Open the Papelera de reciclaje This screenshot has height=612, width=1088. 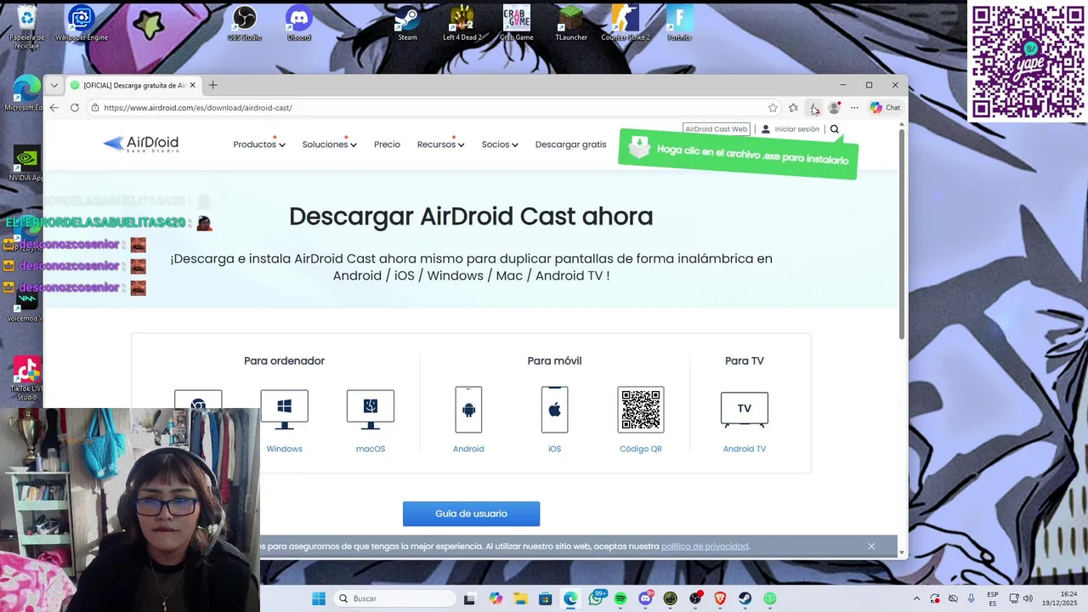click(27, 26)
